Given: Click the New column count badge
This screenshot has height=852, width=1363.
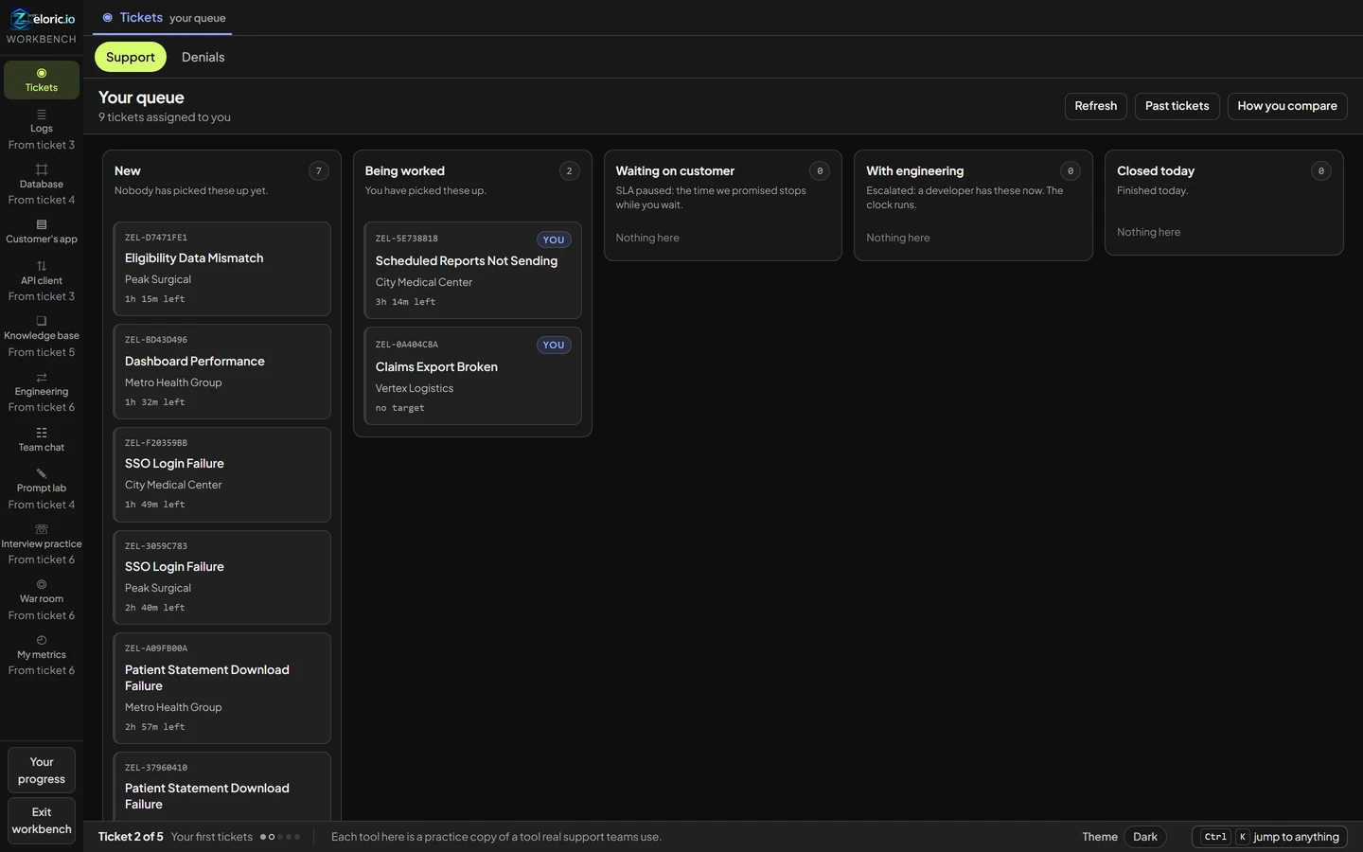Looking at the screenshot, I should point(319,171).
